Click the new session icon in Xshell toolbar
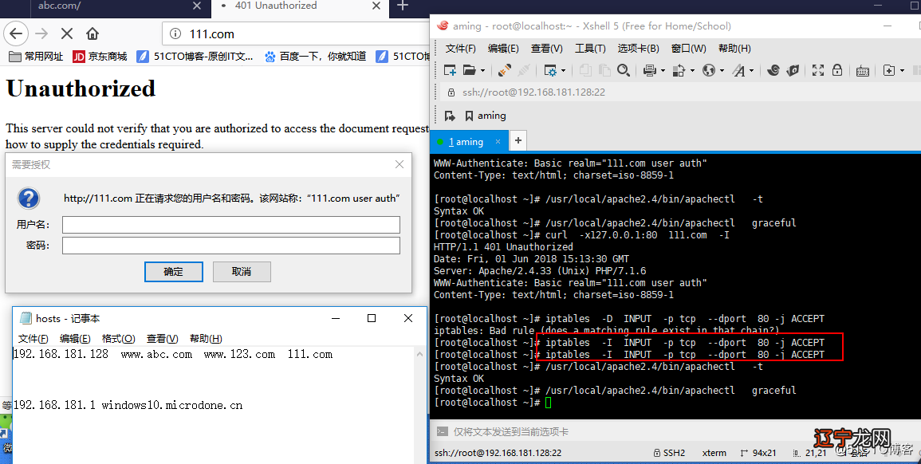Image resolution: width=921 pixels, height=464 pixels. (451, 70)
